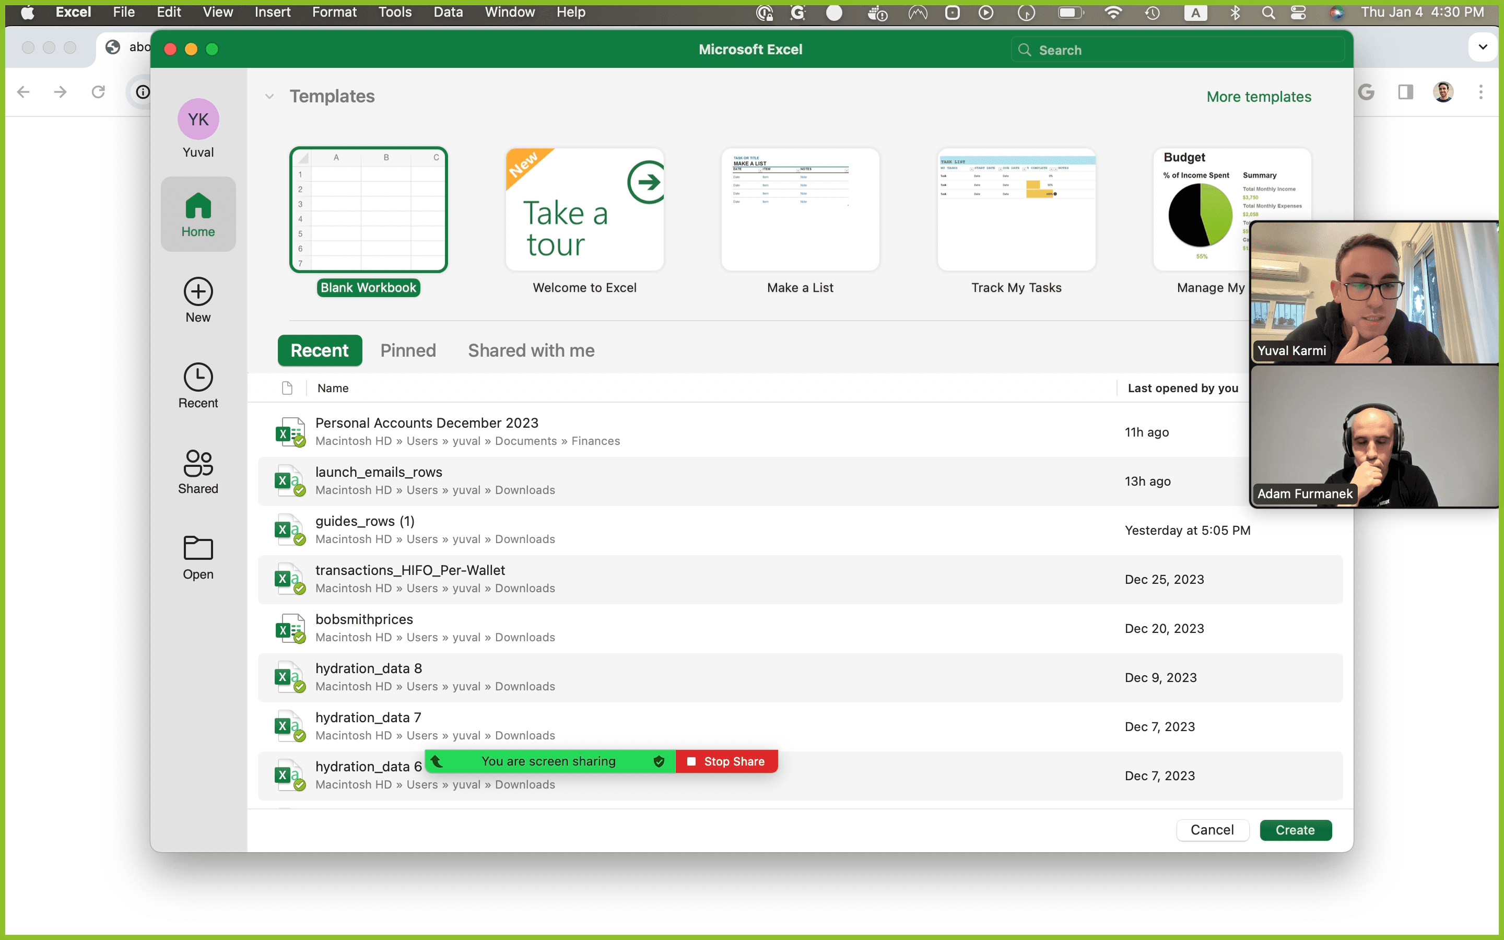1504x940 pixels.
Task: Click the bobsmithprices file icon
Action: click(x=290, y=629)
